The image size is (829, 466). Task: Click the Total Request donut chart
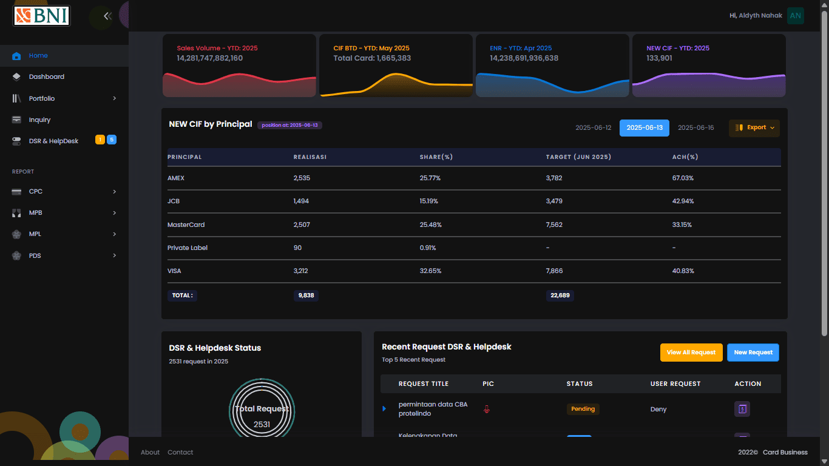coord(262,407)
